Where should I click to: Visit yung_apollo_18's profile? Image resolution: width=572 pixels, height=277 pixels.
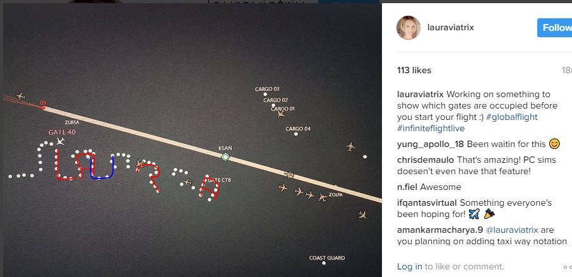pos(431,144)
